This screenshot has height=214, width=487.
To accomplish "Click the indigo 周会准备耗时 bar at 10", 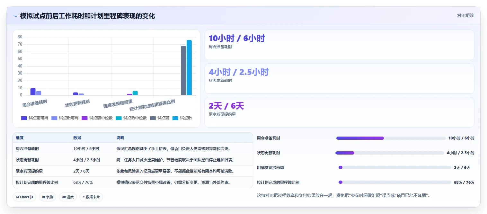I will pos(33,92).
